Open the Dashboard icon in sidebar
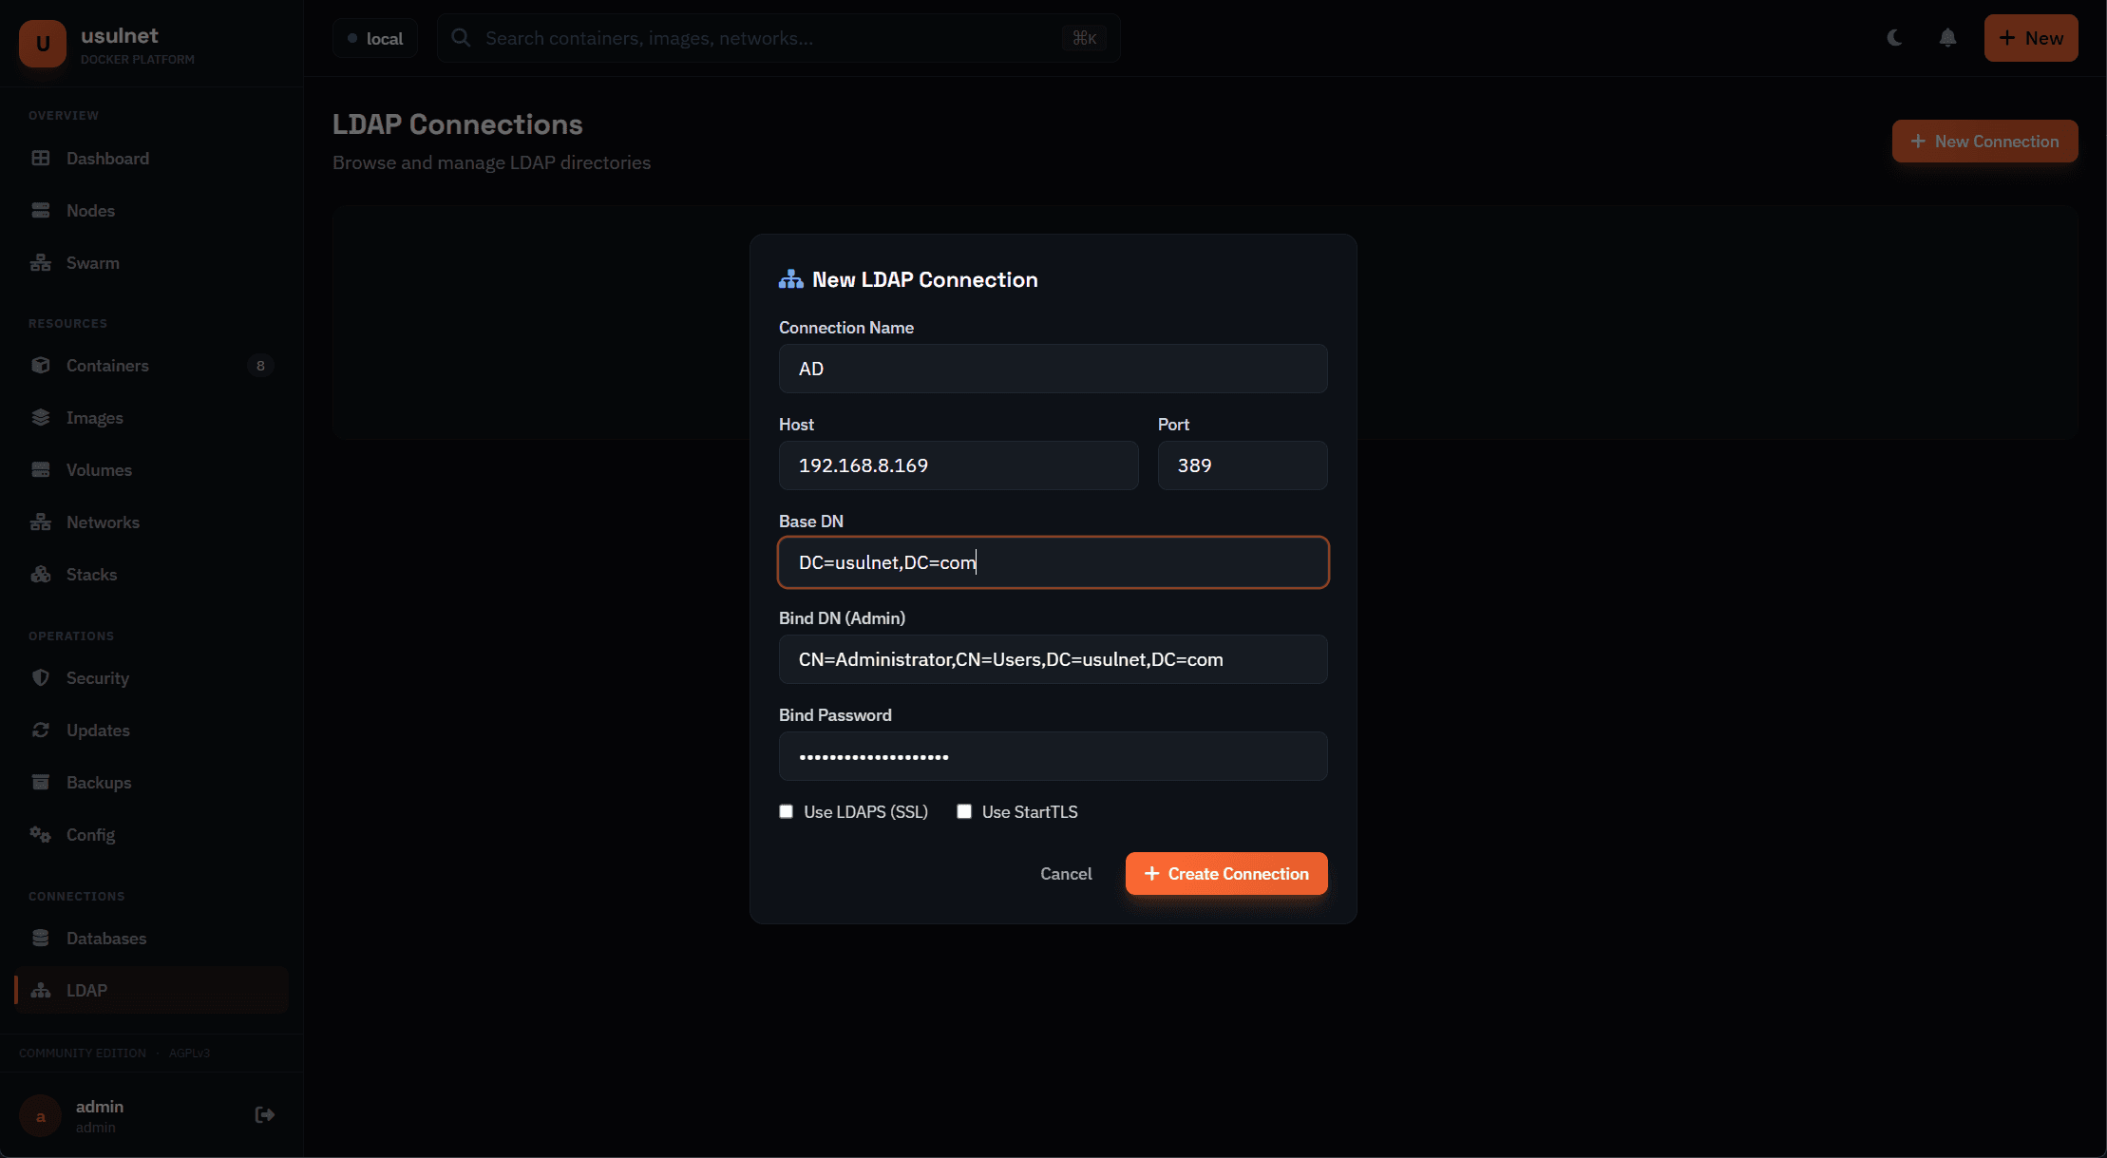Screen dimensions: 2107x1158 pyautogui.click(x=42, y=158)
